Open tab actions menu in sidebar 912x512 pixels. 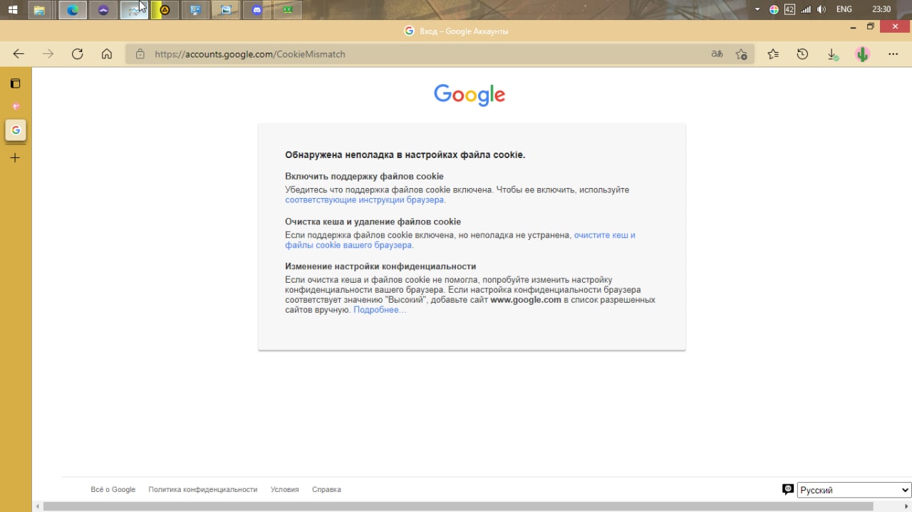16,83
